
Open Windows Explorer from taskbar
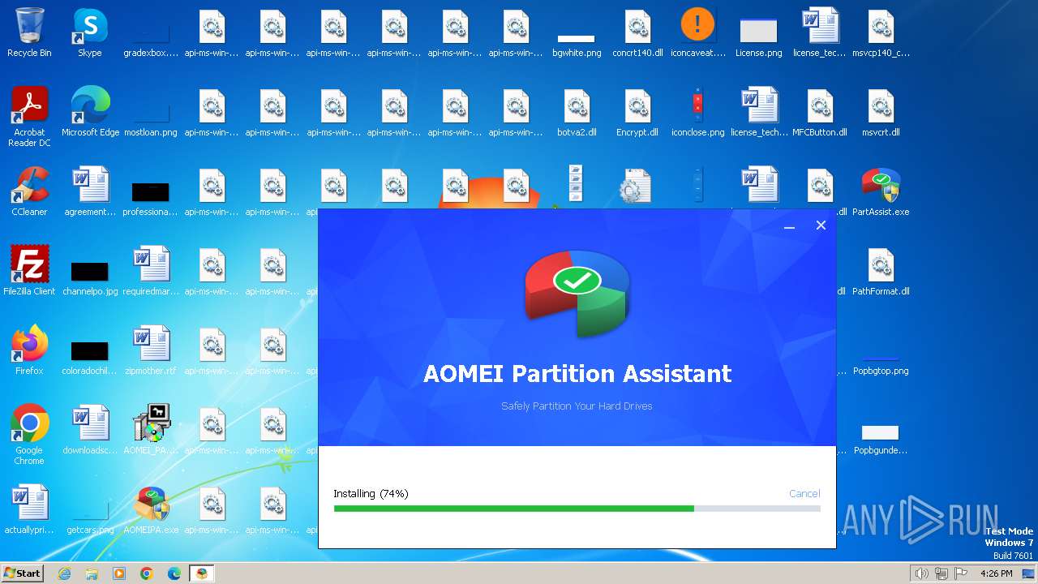(92, 573)
